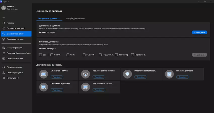Switch to Історія діагностики tab
The image size is (214, 113).
[x=75, y=18]
